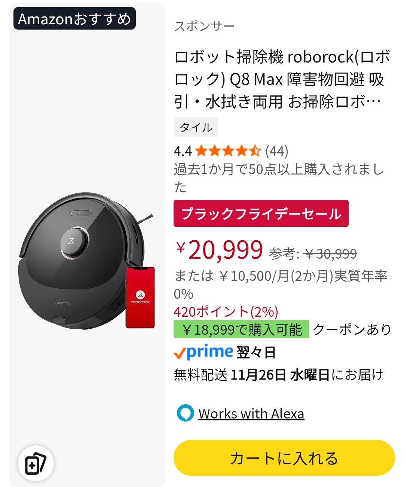Screen dimensions: 404x487
Task: Click the 参考 ¥30,999 reference price
Action: tap(313, 254)
